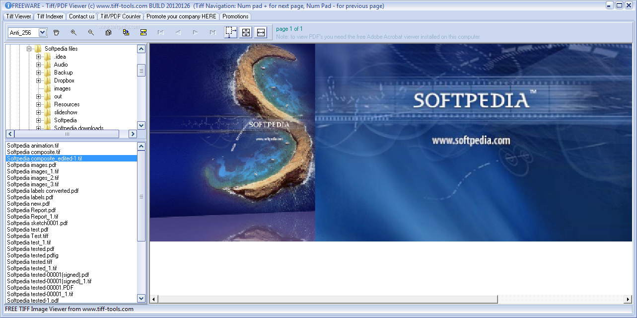
Task: Click file list scroll down arrow
Action: pyautogui.click(x=142, y=299)
